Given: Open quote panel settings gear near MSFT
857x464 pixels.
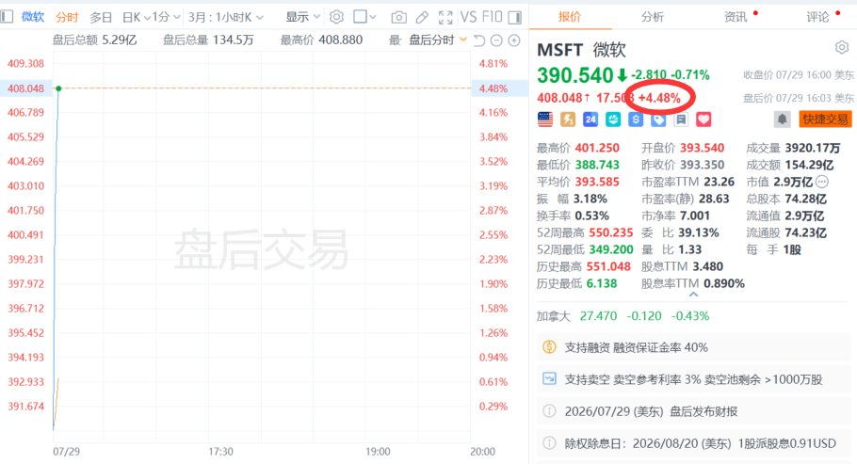Looking at the screenshot, I should click(842, 48).
